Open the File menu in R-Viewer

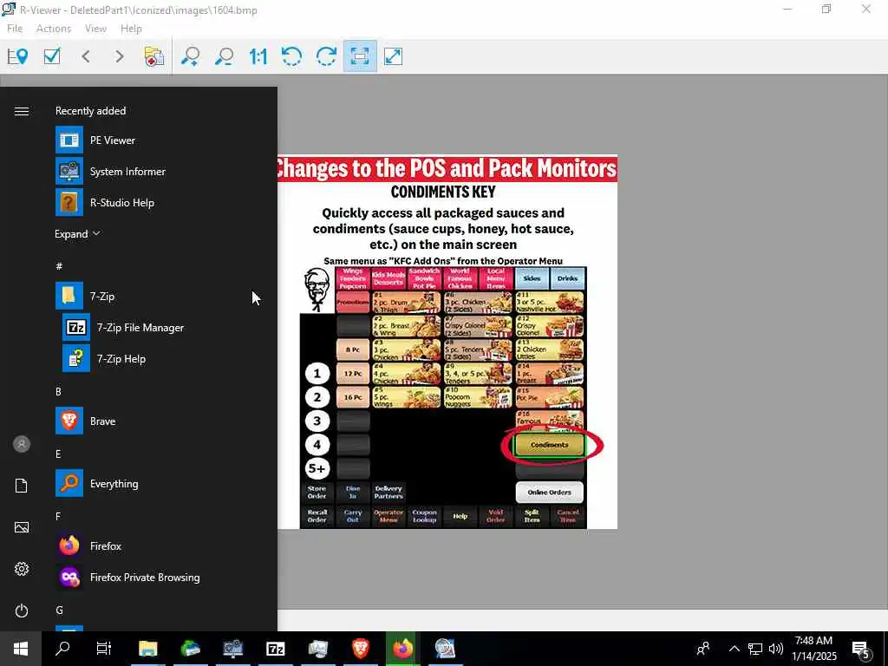[x=15, y=29]
